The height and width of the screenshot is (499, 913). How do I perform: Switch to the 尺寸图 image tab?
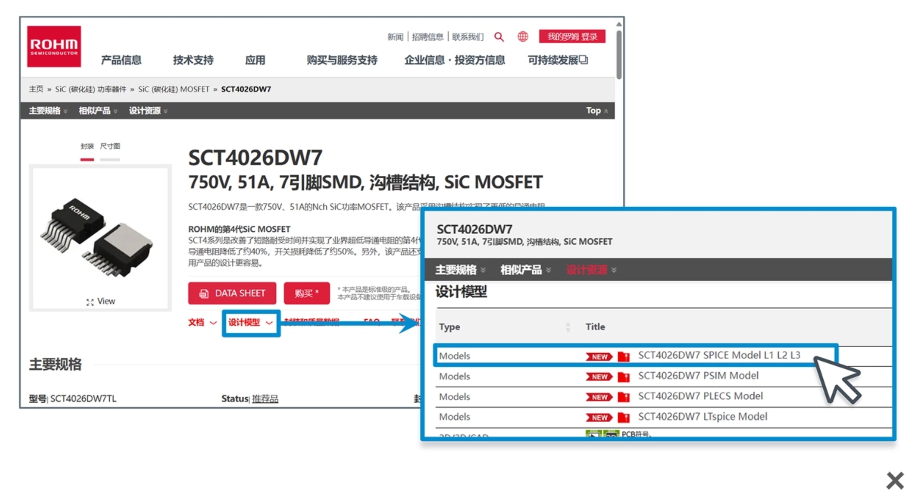[x=110, y=146]
